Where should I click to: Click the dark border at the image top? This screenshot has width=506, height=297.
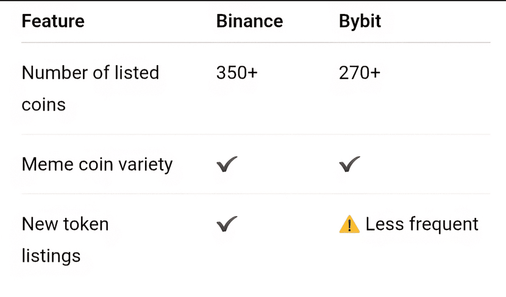pyautogui.click(x=253, y=1)
